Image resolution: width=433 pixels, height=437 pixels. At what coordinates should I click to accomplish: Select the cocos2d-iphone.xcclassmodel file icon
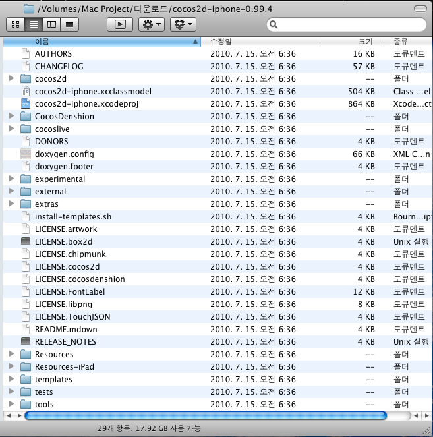point(26,91)
